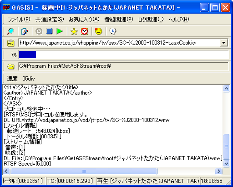Click the grayed-out record button
This screenshot has width=233, height=187.
tap(39, 32)
